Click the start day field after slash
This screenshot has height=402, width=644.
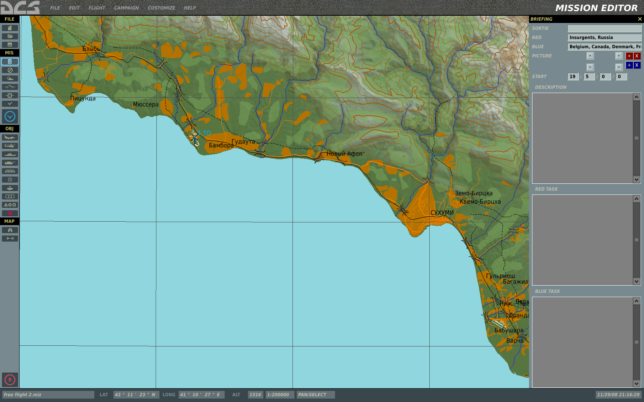coord(621,77)
